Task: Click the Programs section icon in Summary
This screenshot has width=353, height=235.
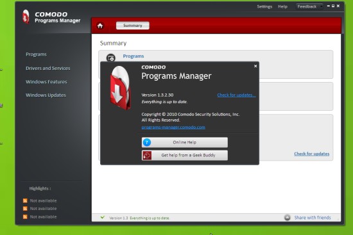Action: (x=111, y=58)
